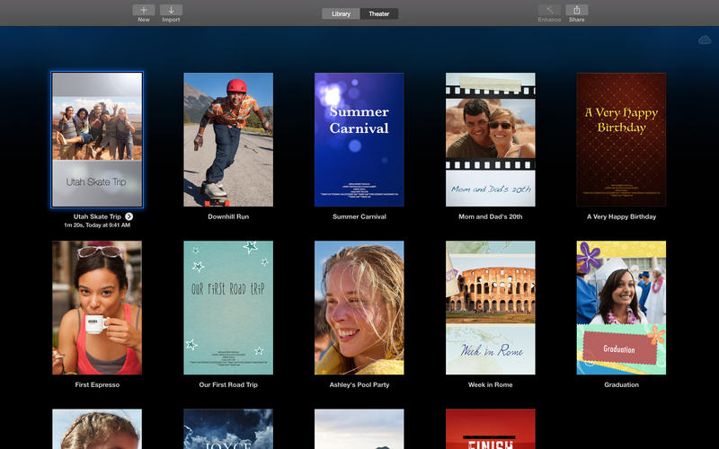Open Ashley's Pool Party poster

pyautogui.click(x=359, y=307)
